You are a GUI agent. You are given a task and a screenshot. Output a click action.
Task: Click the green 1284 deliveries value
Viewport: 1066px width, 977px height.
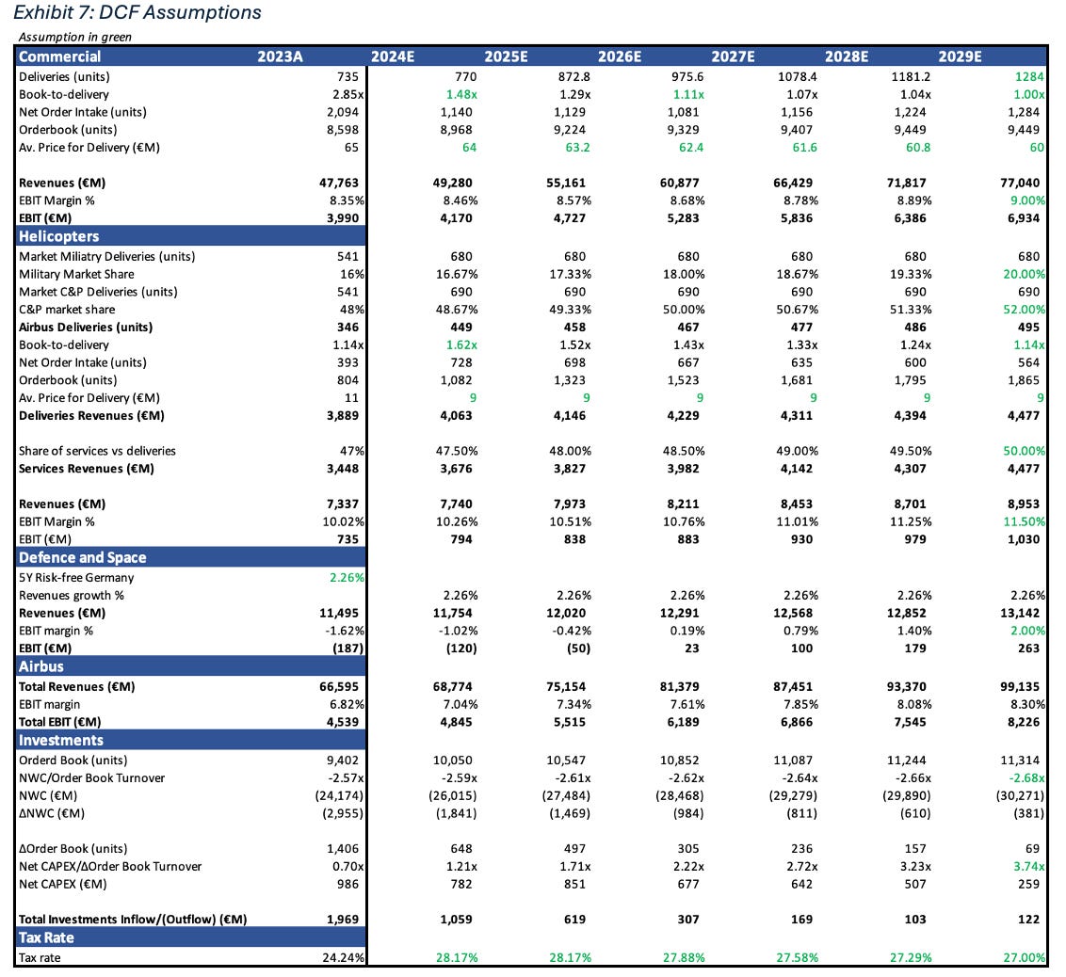pyautogui.click(x=1029, y=77)
